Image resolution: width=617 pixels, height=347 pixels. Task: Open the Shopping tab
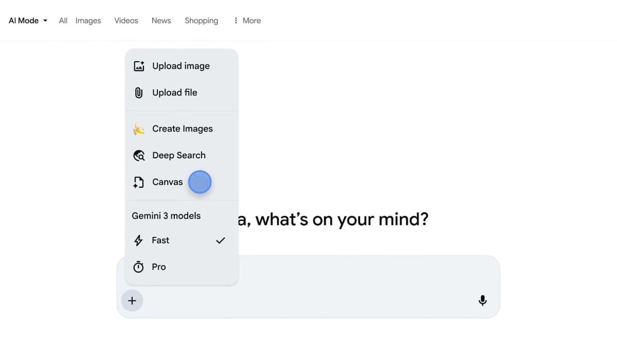pyautogui.click(x=201, y=21)
